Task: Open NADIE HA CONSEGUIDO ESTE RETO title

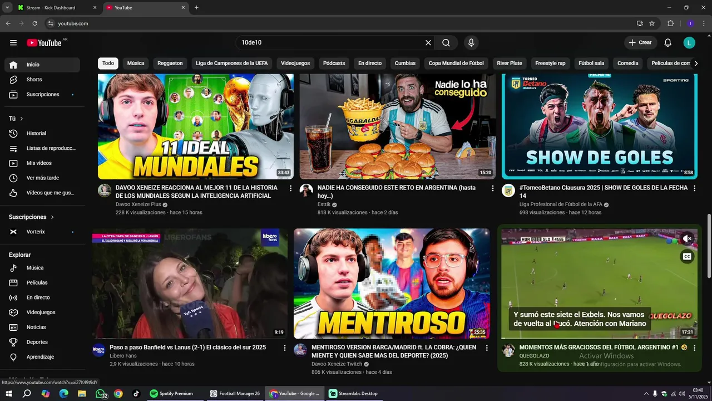Action: (x=397, y=192)
